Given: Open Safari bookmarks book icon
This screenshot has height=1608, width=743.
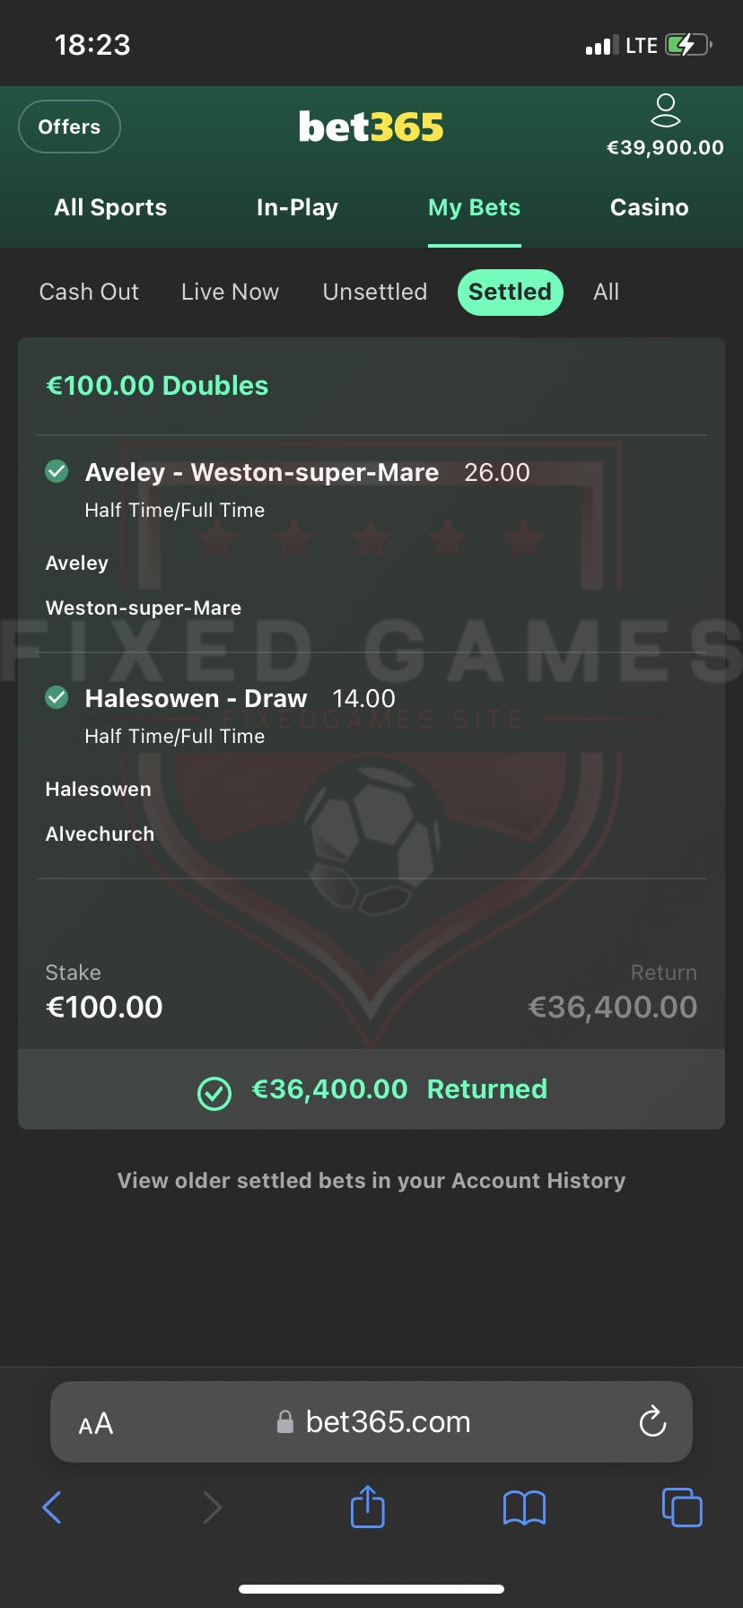Looking at the screenshot, I should 524,1507.
